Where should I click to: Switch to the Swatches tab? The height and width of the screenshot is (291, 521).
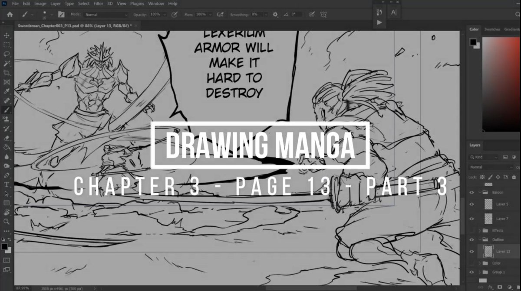tap(492, 29)
